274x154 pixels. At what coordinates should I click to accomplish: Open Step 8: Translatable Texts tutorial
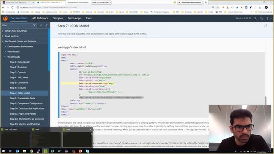click(x=22, y=98)
